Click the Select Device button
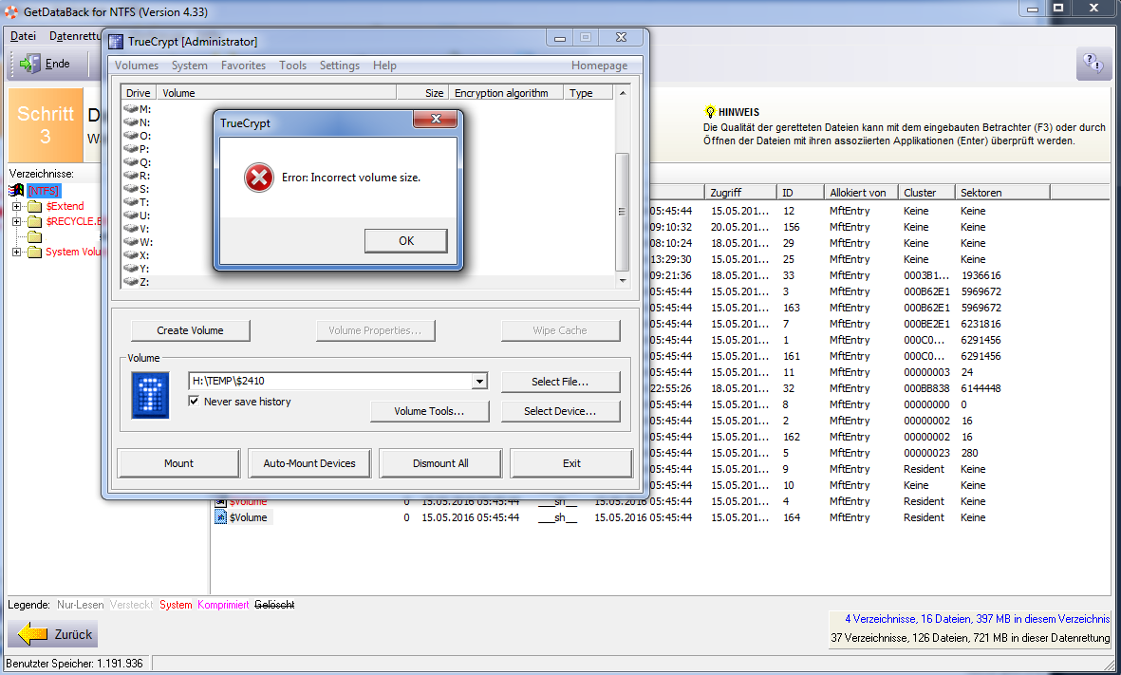 (x=560, y=411)
